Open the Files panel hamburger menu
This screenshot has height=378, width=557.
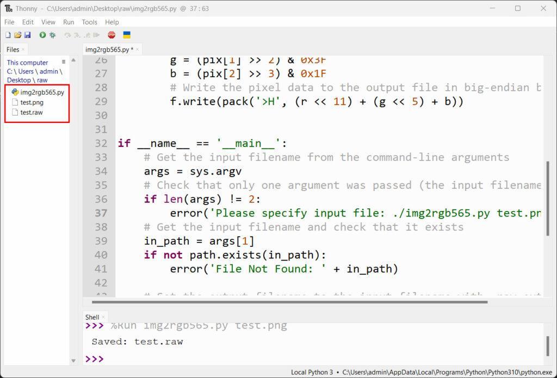pos(64,62)
